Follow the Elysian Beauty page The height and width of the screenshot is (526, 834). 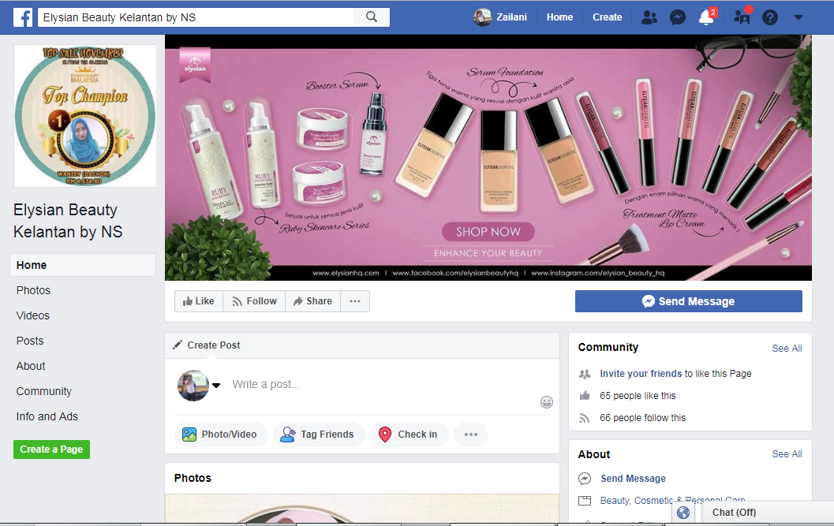(254, 301)
